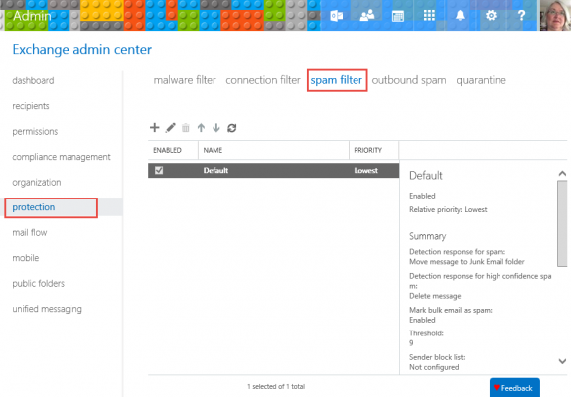Switch to the connection filter tab

(x=263, y=80)
